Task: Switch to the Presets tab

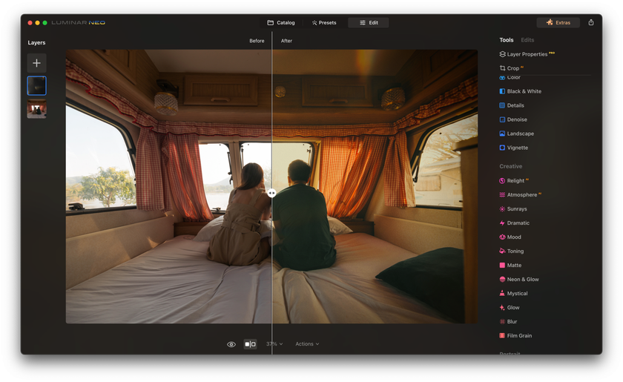Action: point(324,23)
